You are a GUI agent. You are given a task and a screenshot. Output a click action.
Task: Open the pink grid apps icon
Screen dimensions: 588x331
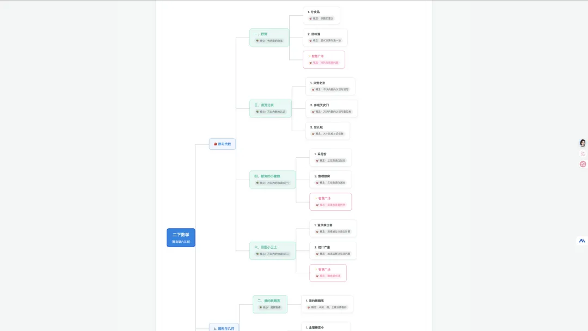coord(583,154)
